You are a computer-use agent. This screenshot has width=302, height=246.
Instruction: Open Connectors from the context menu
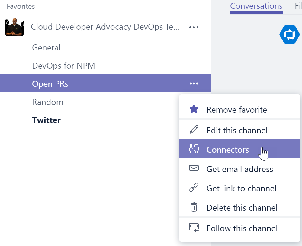239,149
